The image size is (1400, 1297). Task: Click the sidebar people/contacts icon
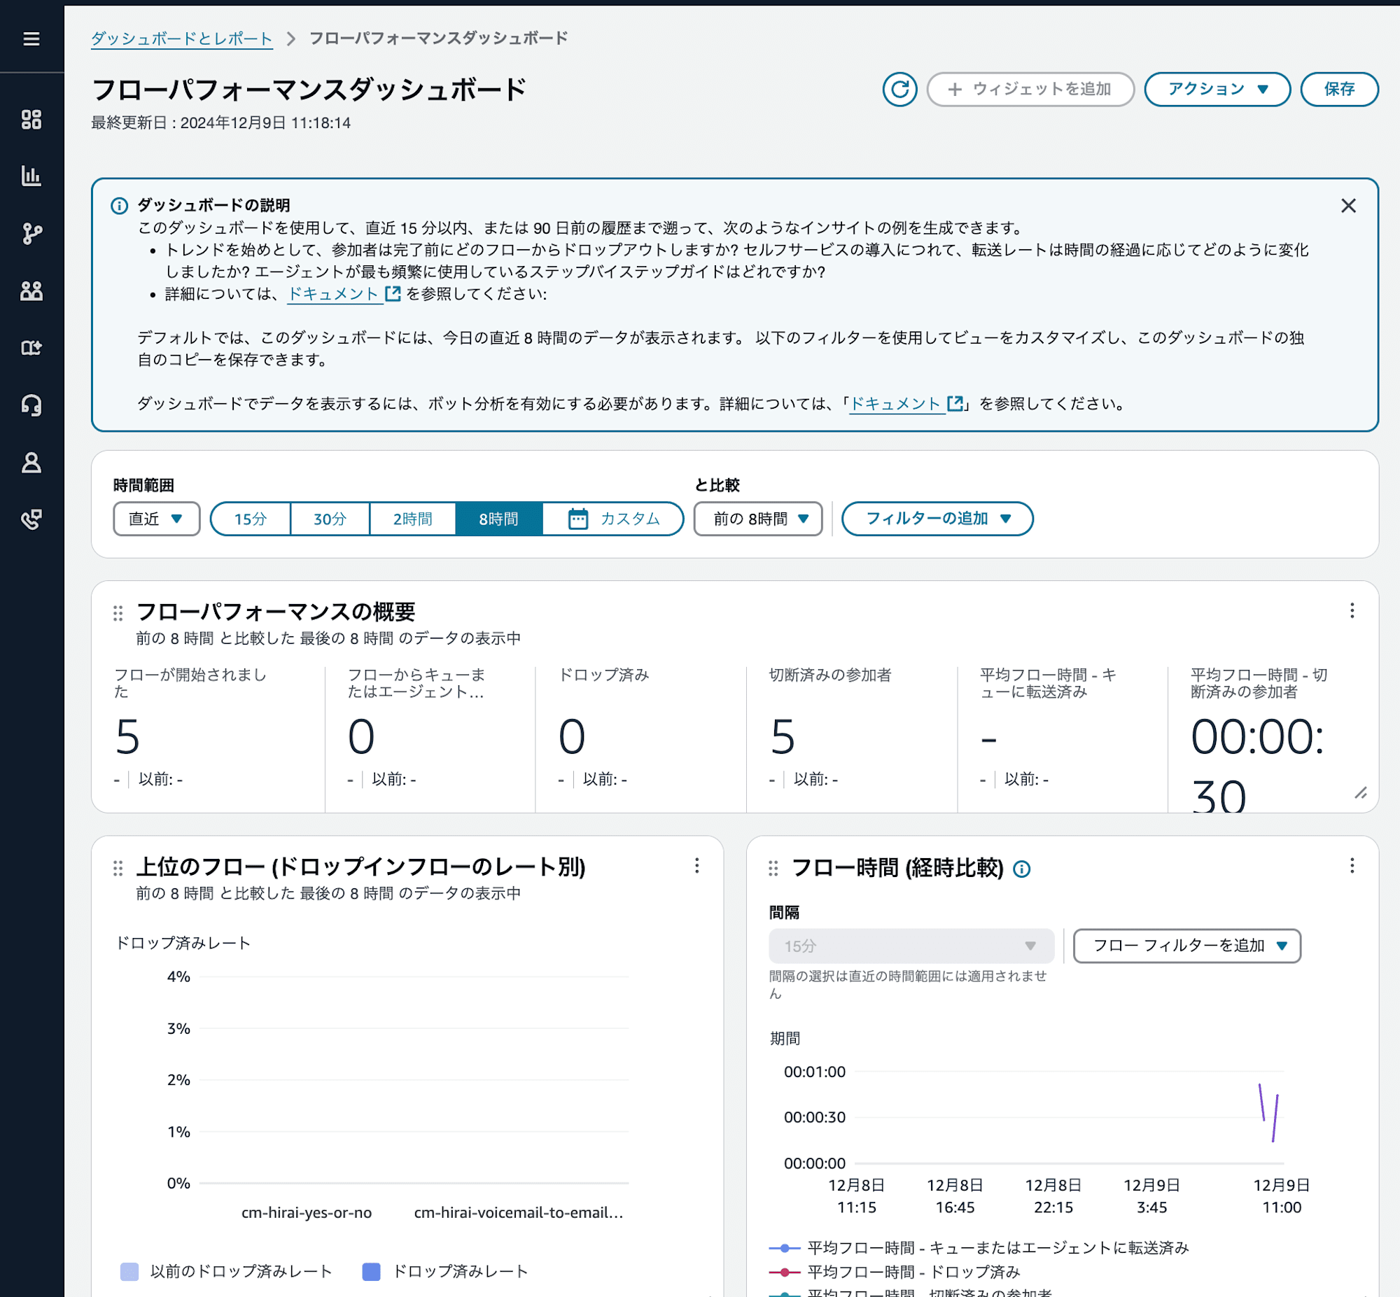point(33,290)
